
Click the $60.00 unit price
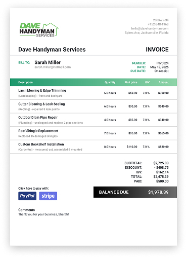click(133, 93)
